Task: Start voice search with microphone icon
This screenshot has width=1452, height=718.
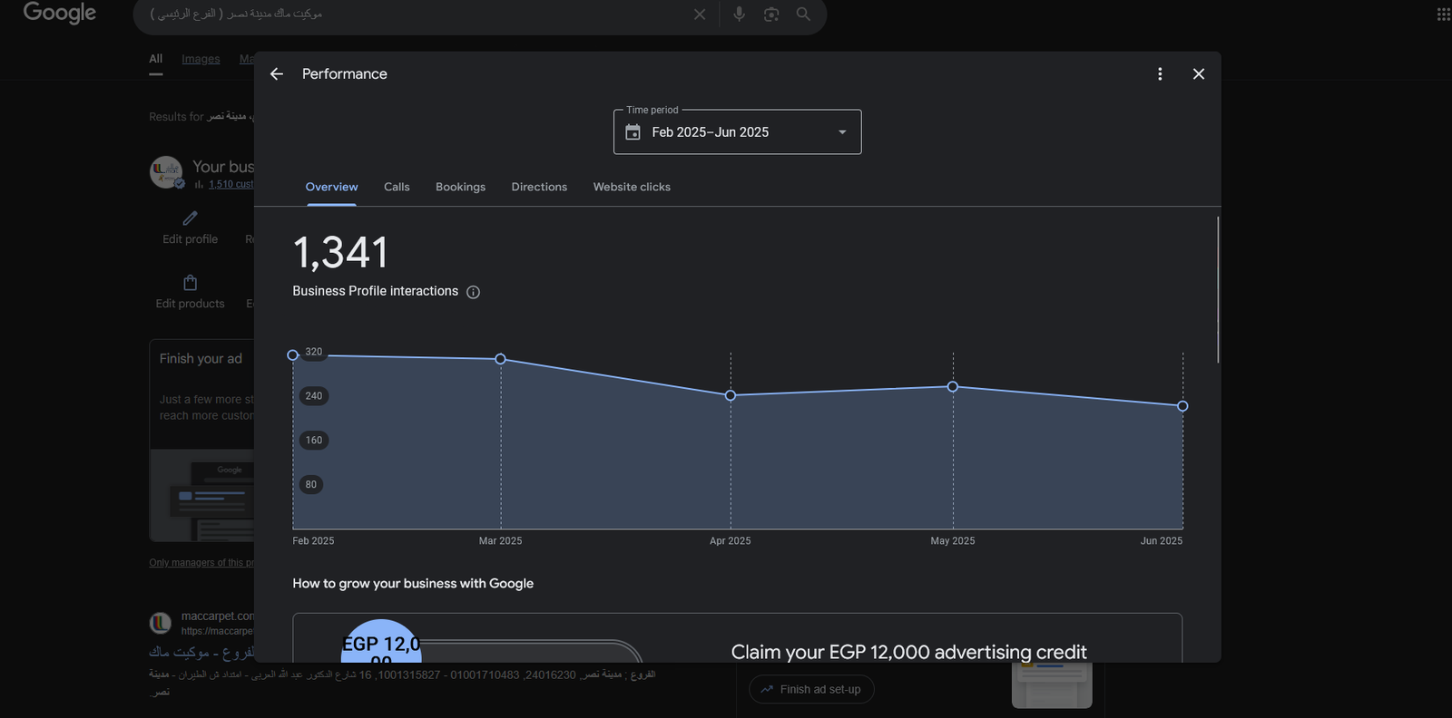Action: point(740,15)
